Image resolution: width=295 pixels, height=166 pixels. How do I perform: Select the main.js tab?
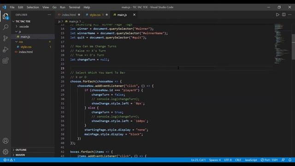click(122, 15)
